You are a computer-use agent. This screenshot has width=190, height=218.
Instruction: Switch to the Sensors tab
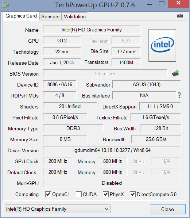tap(50, 16)
